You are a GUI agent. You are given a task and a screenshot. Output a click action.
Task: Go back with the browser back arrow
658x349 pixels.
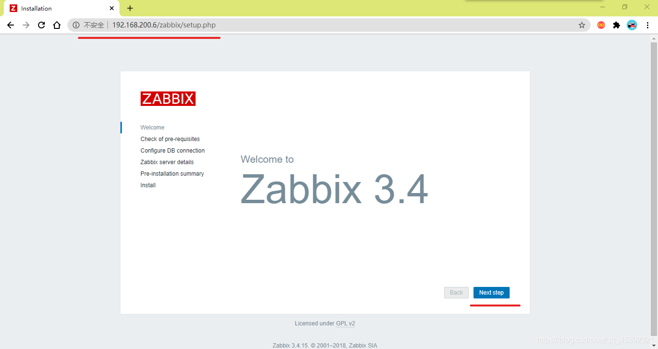coord(11,25)
